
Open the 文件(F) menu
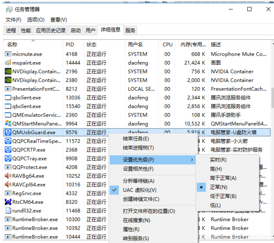14,20
